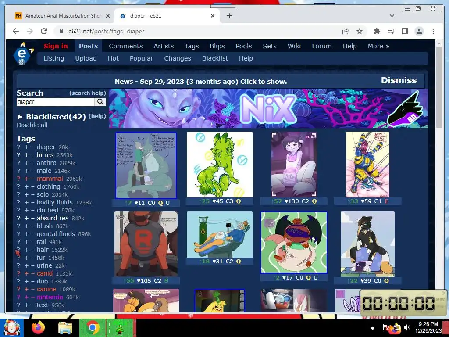This screenshot has width=449, height=337.
Task: Click the search input containing 'diaper'
Action: coord(56,102)
